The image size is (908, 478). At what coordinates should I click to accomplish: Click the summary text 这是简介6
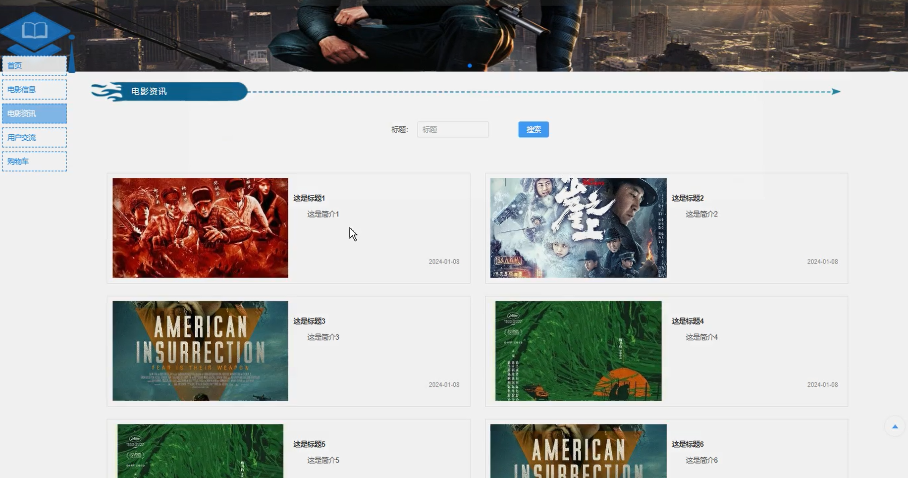(701, 460)
